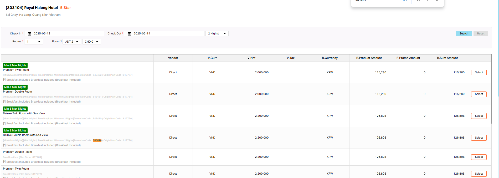Click B.Sum Amount 115,280 in the Premium Double Room 543481 row
Viewport: 499px width, 178px height.
(x=459, y=94)
